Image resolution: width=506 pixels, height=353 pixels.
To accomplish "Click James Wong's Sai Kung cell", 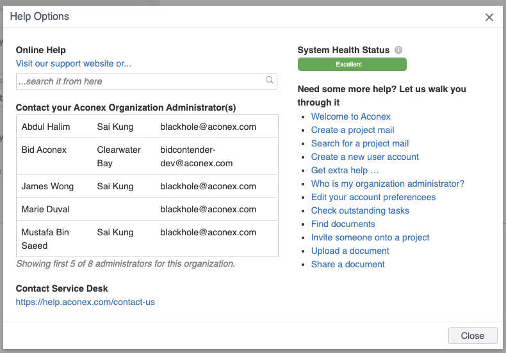I will pos(115,187).
